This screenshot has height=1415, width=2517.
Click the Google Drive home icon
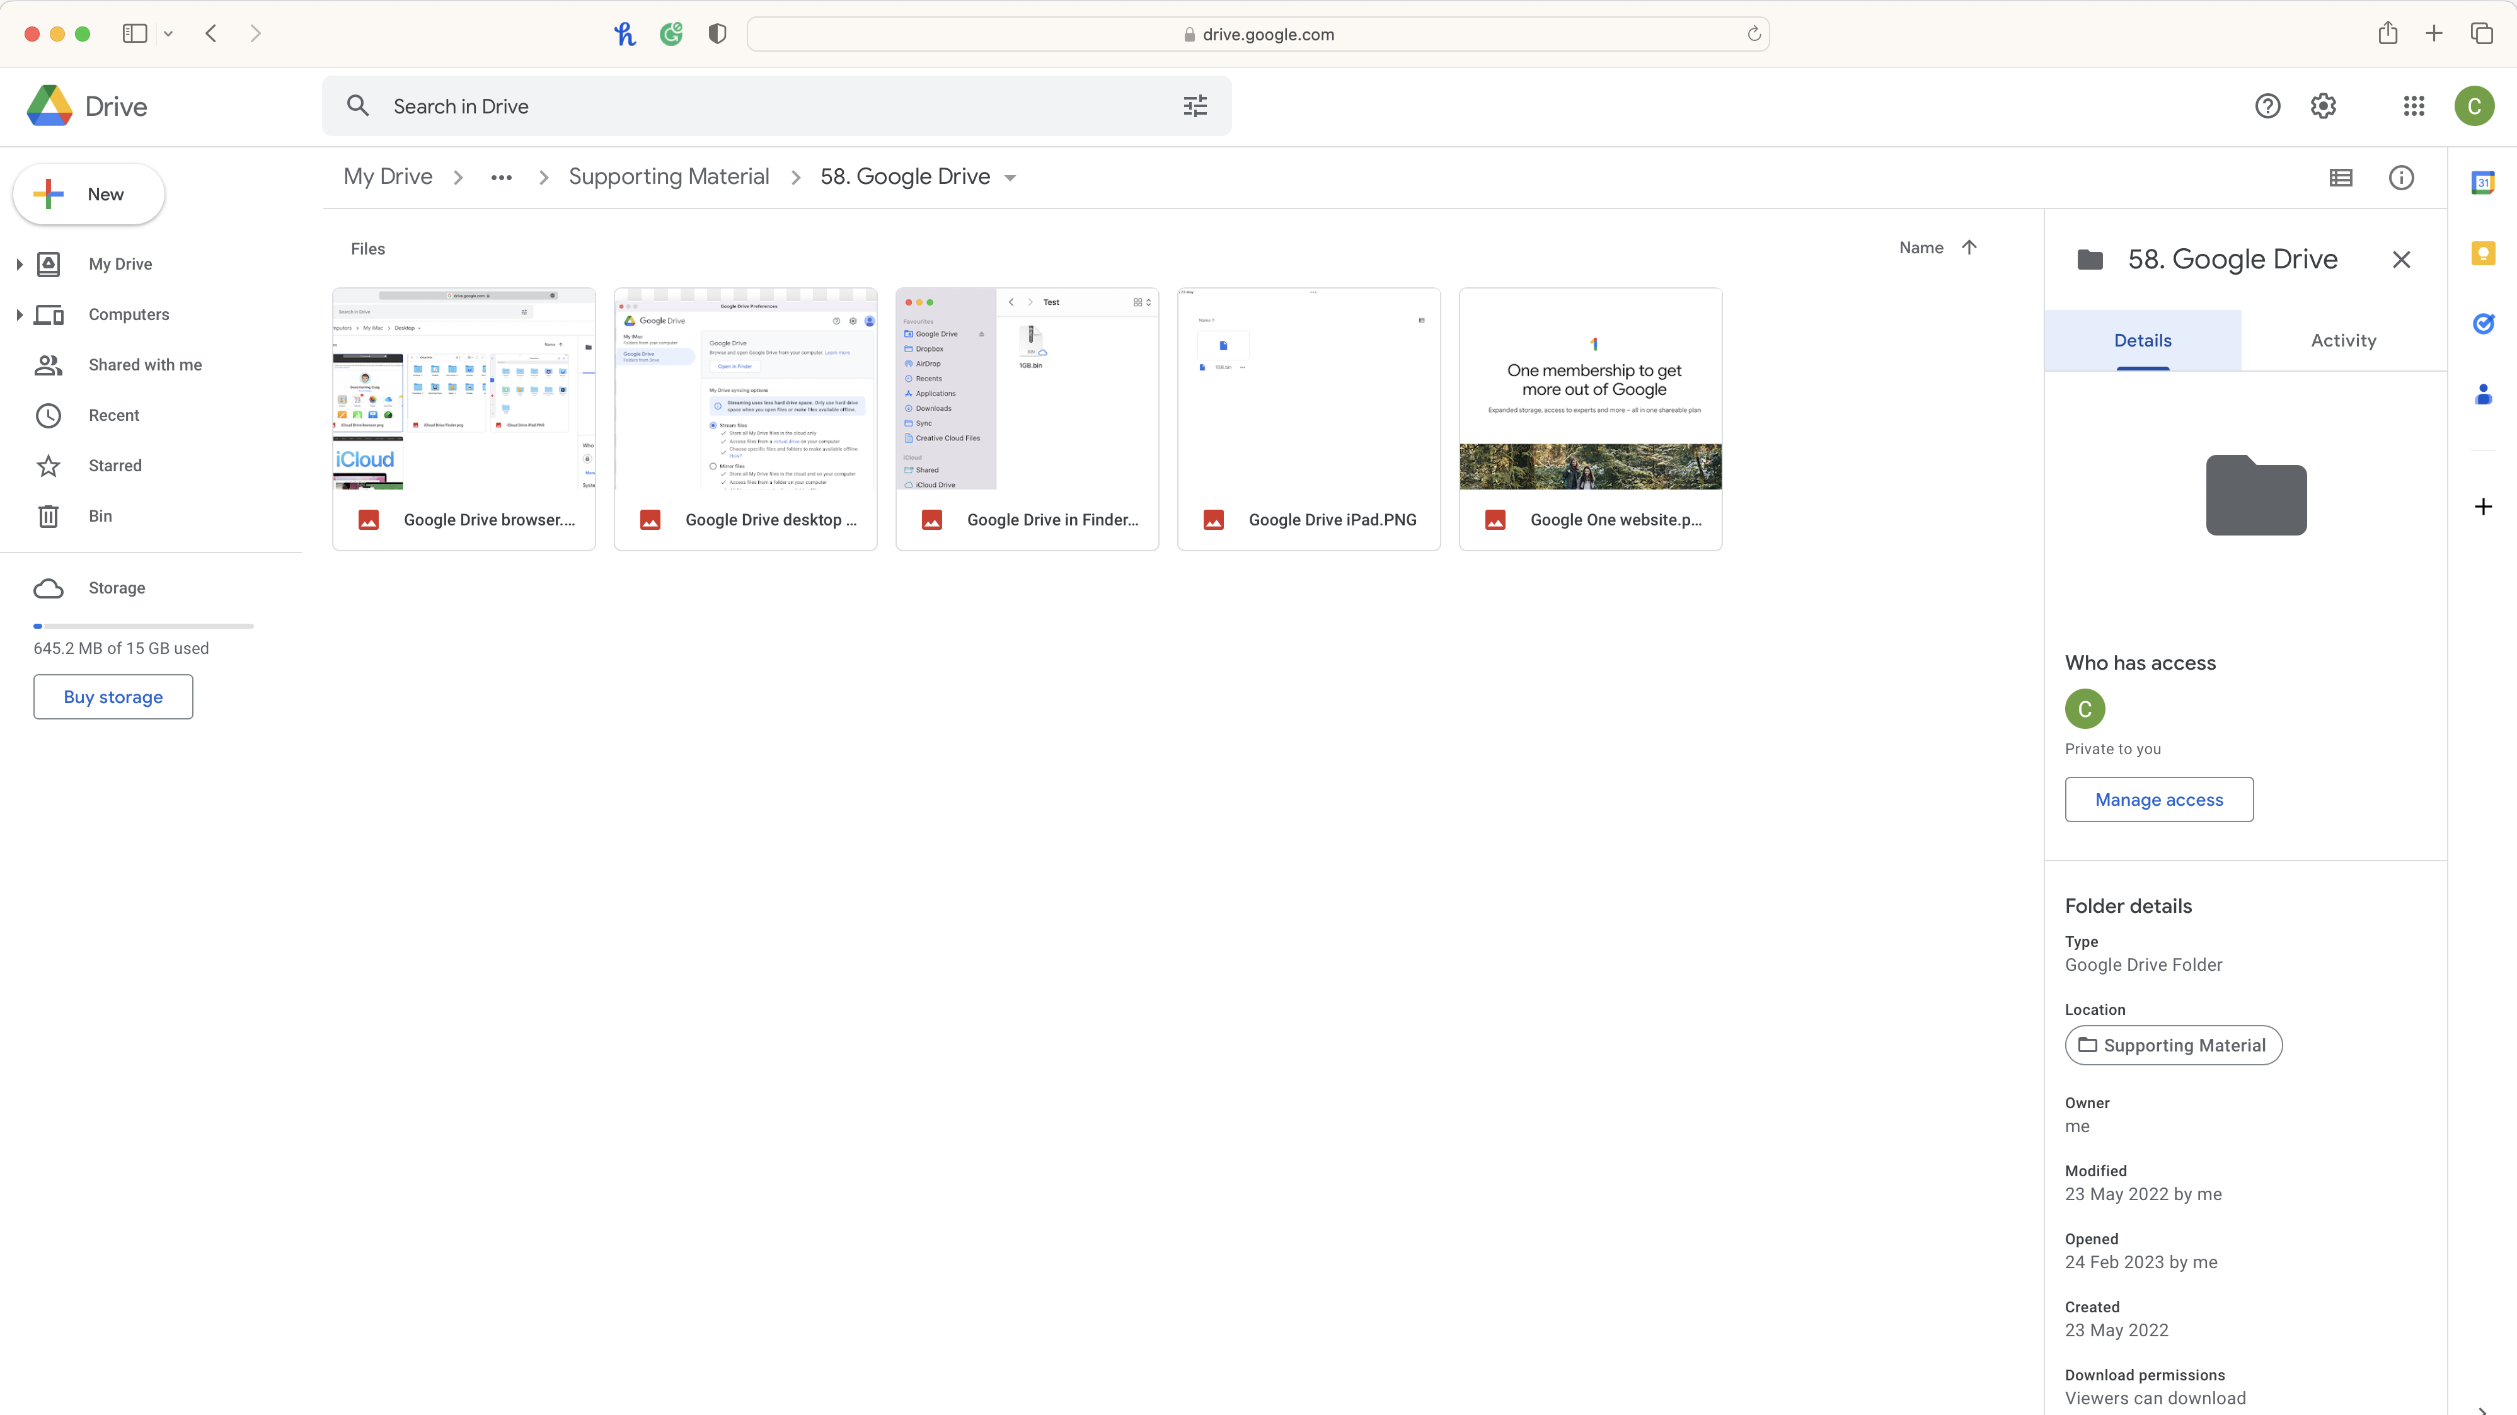(47, 105)
